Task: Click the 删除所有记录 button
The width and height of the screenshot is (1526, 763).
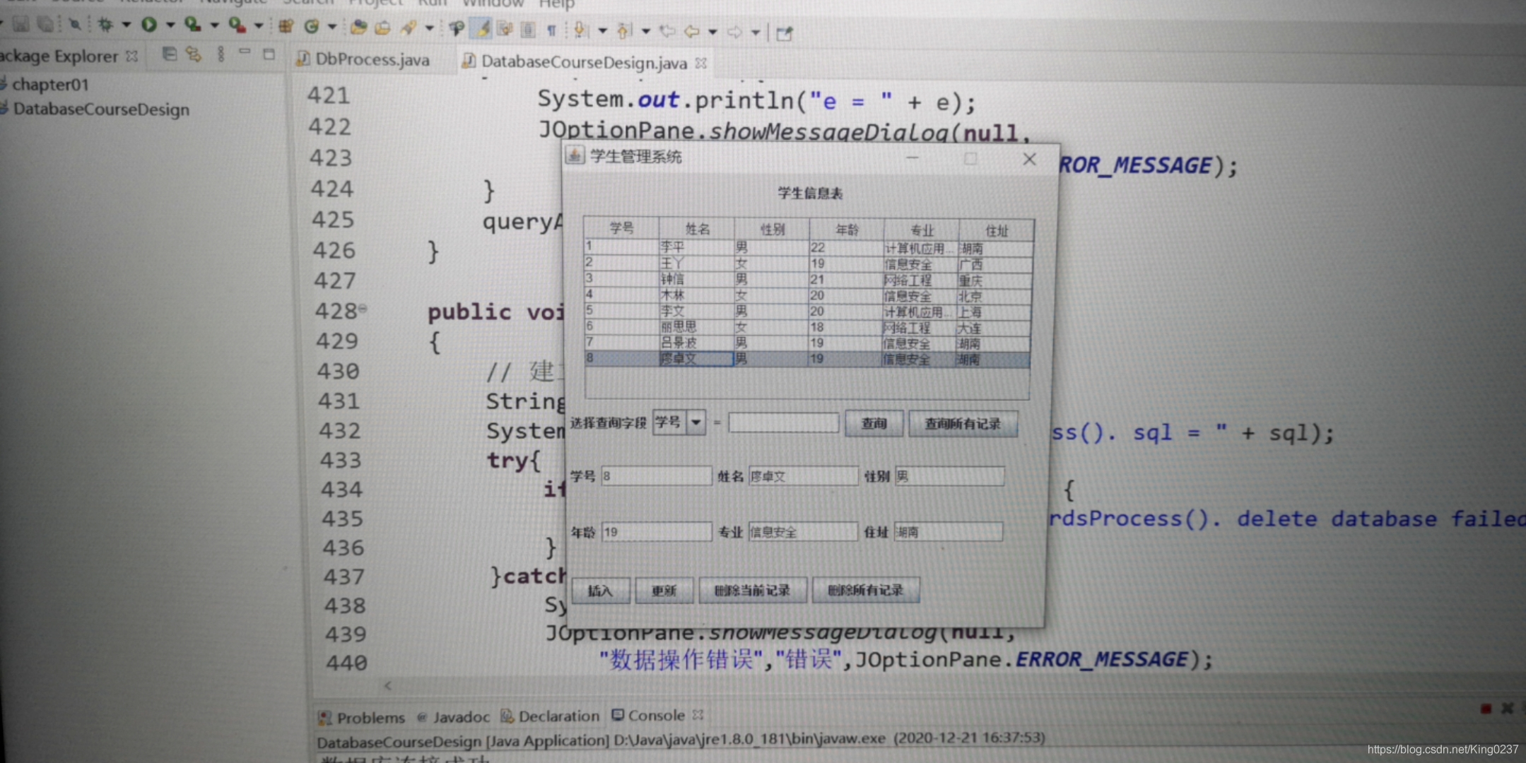Action: (866, 590)
